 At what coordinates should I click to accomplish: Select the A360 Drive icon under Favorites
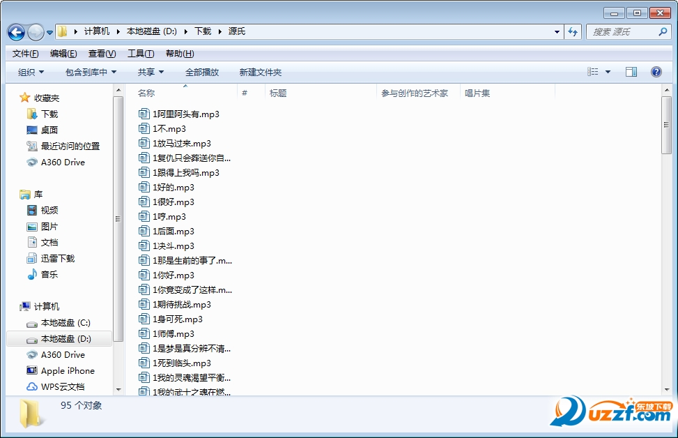(32, 163)
